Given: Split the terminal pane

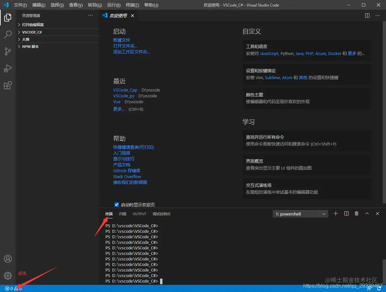Looking at the screenshot, I should pos(346,214).
